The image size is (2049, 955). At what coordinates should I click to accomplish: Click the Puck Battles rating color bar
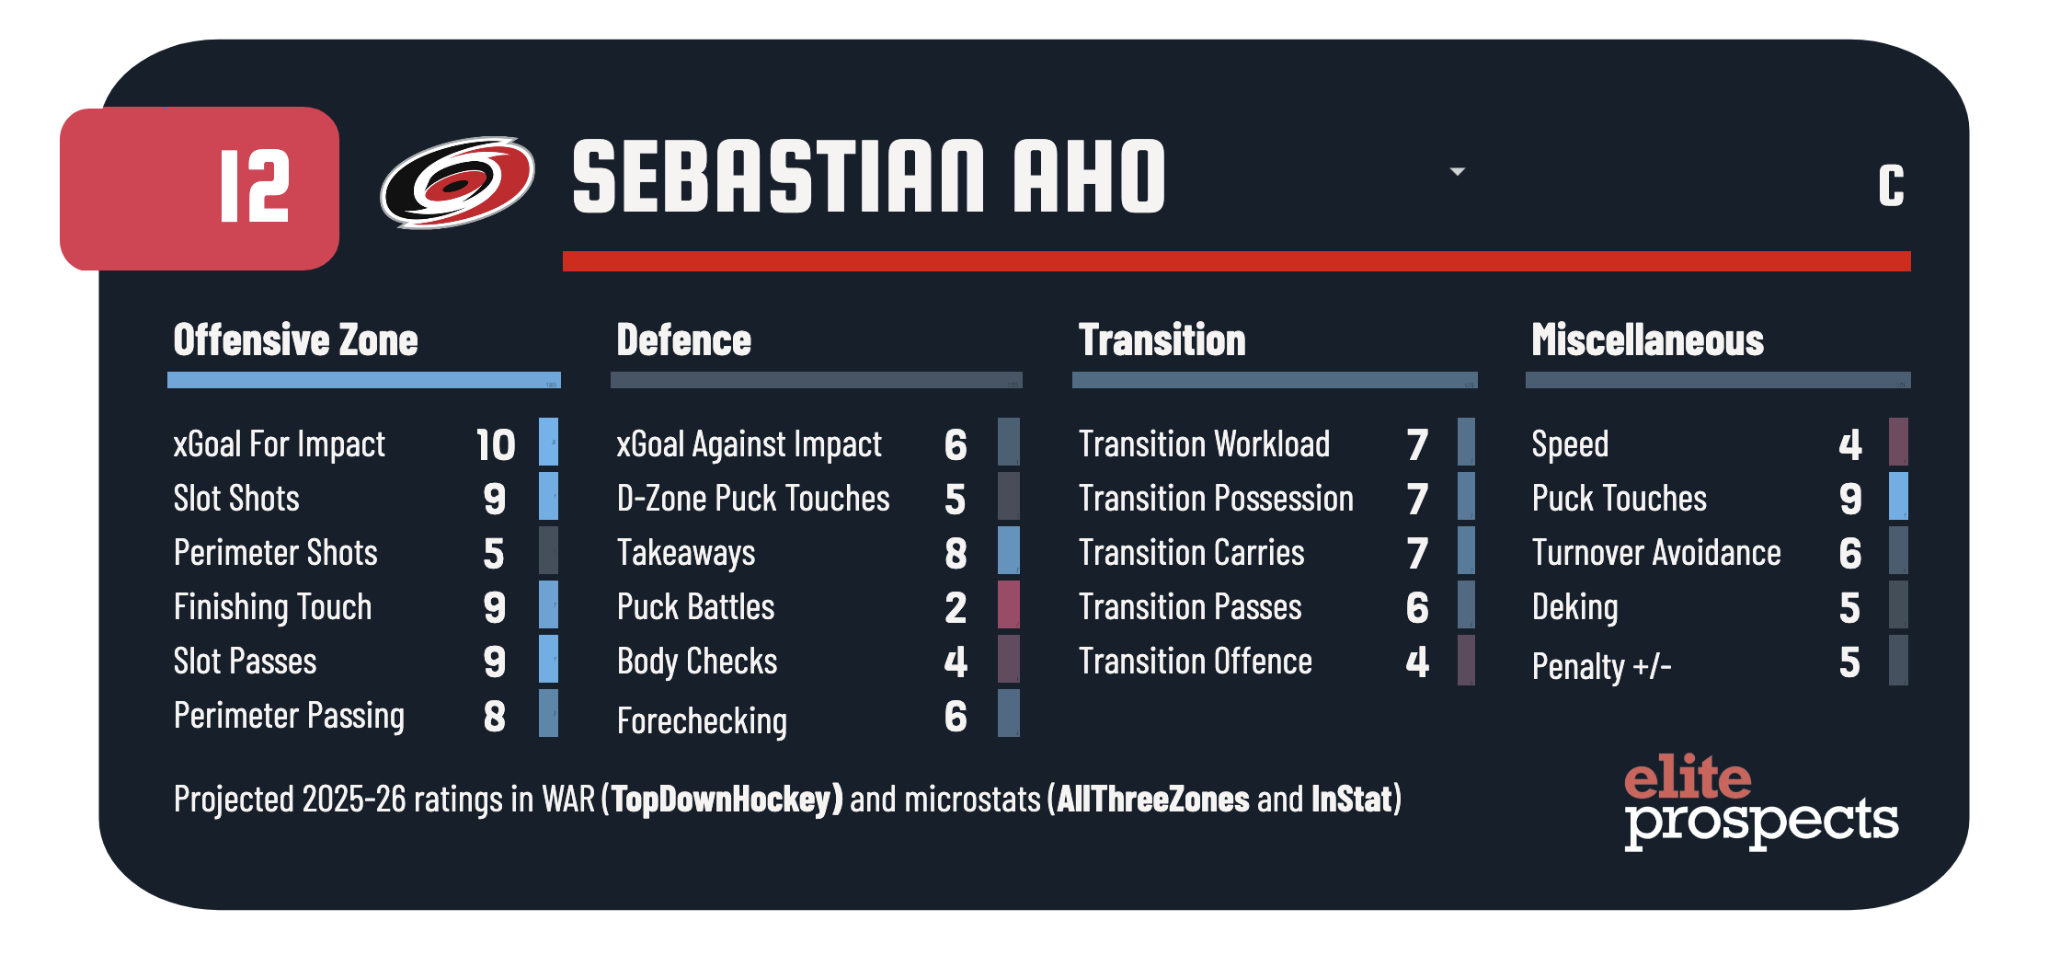1009,604
